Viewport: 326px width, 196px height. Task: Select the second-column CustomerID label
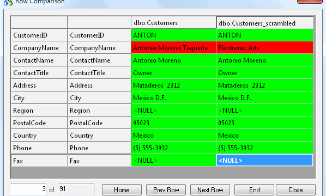(99, 35)
